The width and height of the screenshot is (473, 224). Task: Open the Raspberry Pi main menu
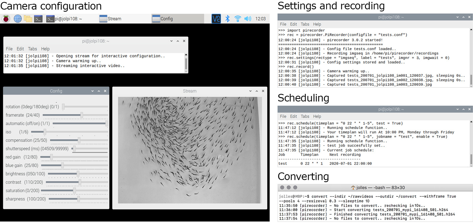(6, 19)
